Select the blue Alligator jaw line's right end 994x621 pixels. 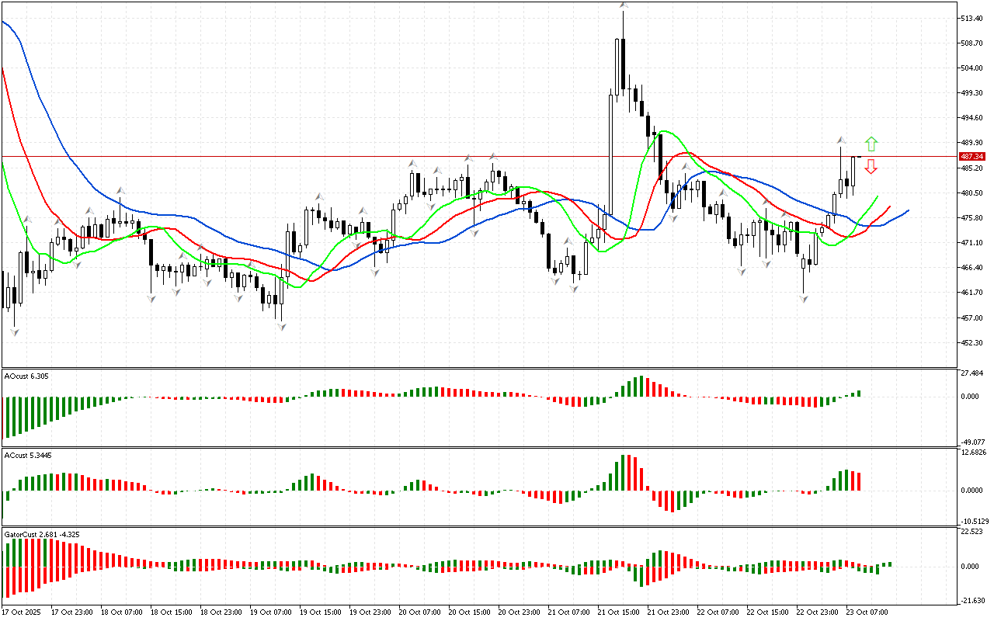[x=907, y=210]
